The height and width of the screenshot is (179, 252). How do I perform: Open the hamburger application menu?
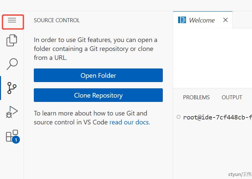click(x=12, y=20)
